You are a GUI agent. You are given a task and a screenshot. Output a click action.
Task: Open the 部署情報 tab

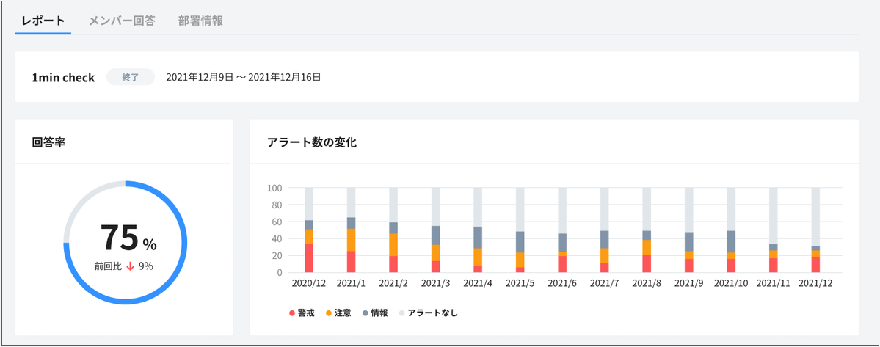coord(200,21)
